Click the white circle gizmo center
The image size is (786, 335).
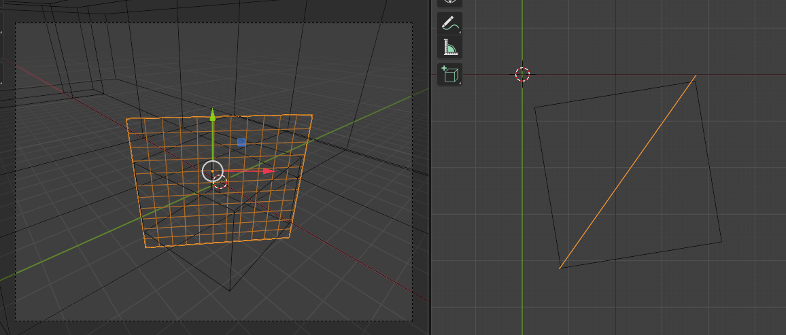(x=212, y=171)
